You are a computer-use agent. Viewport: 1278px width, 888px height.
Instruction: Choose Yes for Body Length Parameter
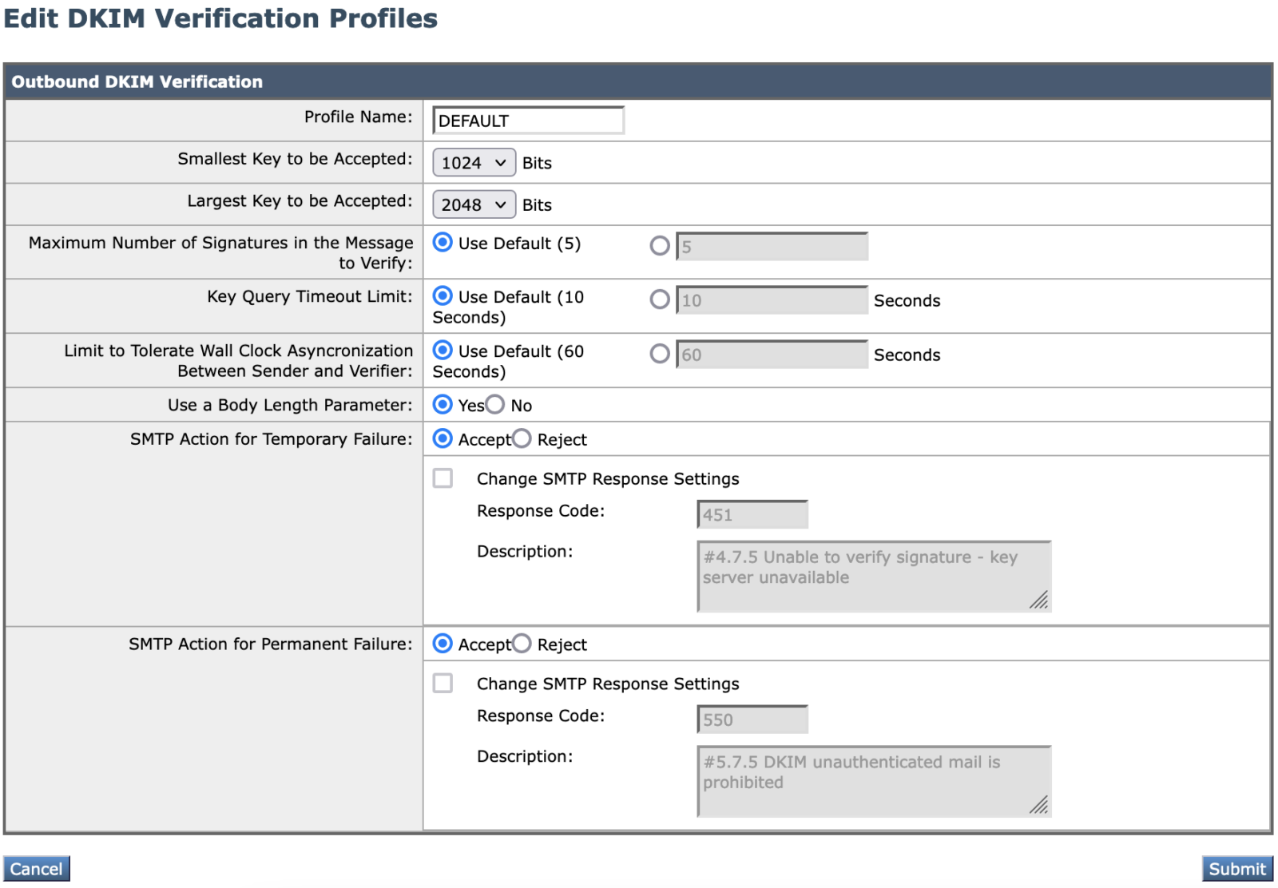[x=443, y=405]
